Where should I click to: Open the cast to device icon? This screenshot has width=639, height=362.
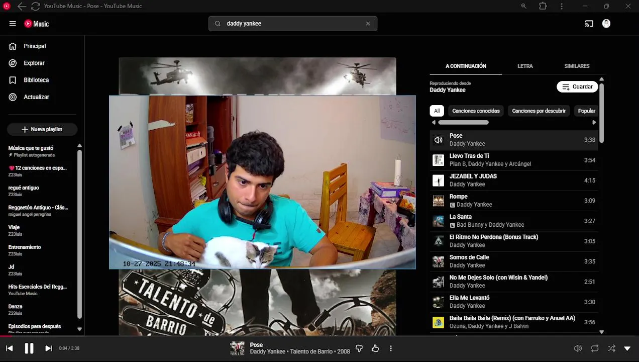click(x=589, y=24)
